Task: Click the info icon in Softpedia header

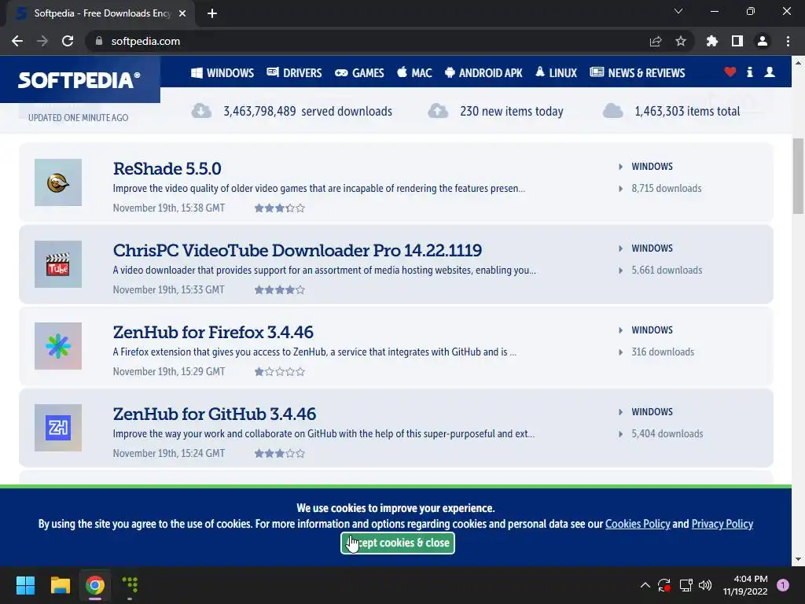Action: (x=749, y=72)
